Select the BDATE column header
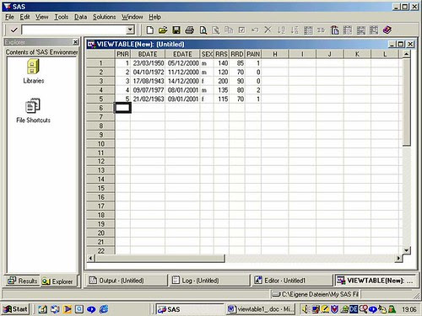This screenshot has width=422, height=316. coord(148,54)
